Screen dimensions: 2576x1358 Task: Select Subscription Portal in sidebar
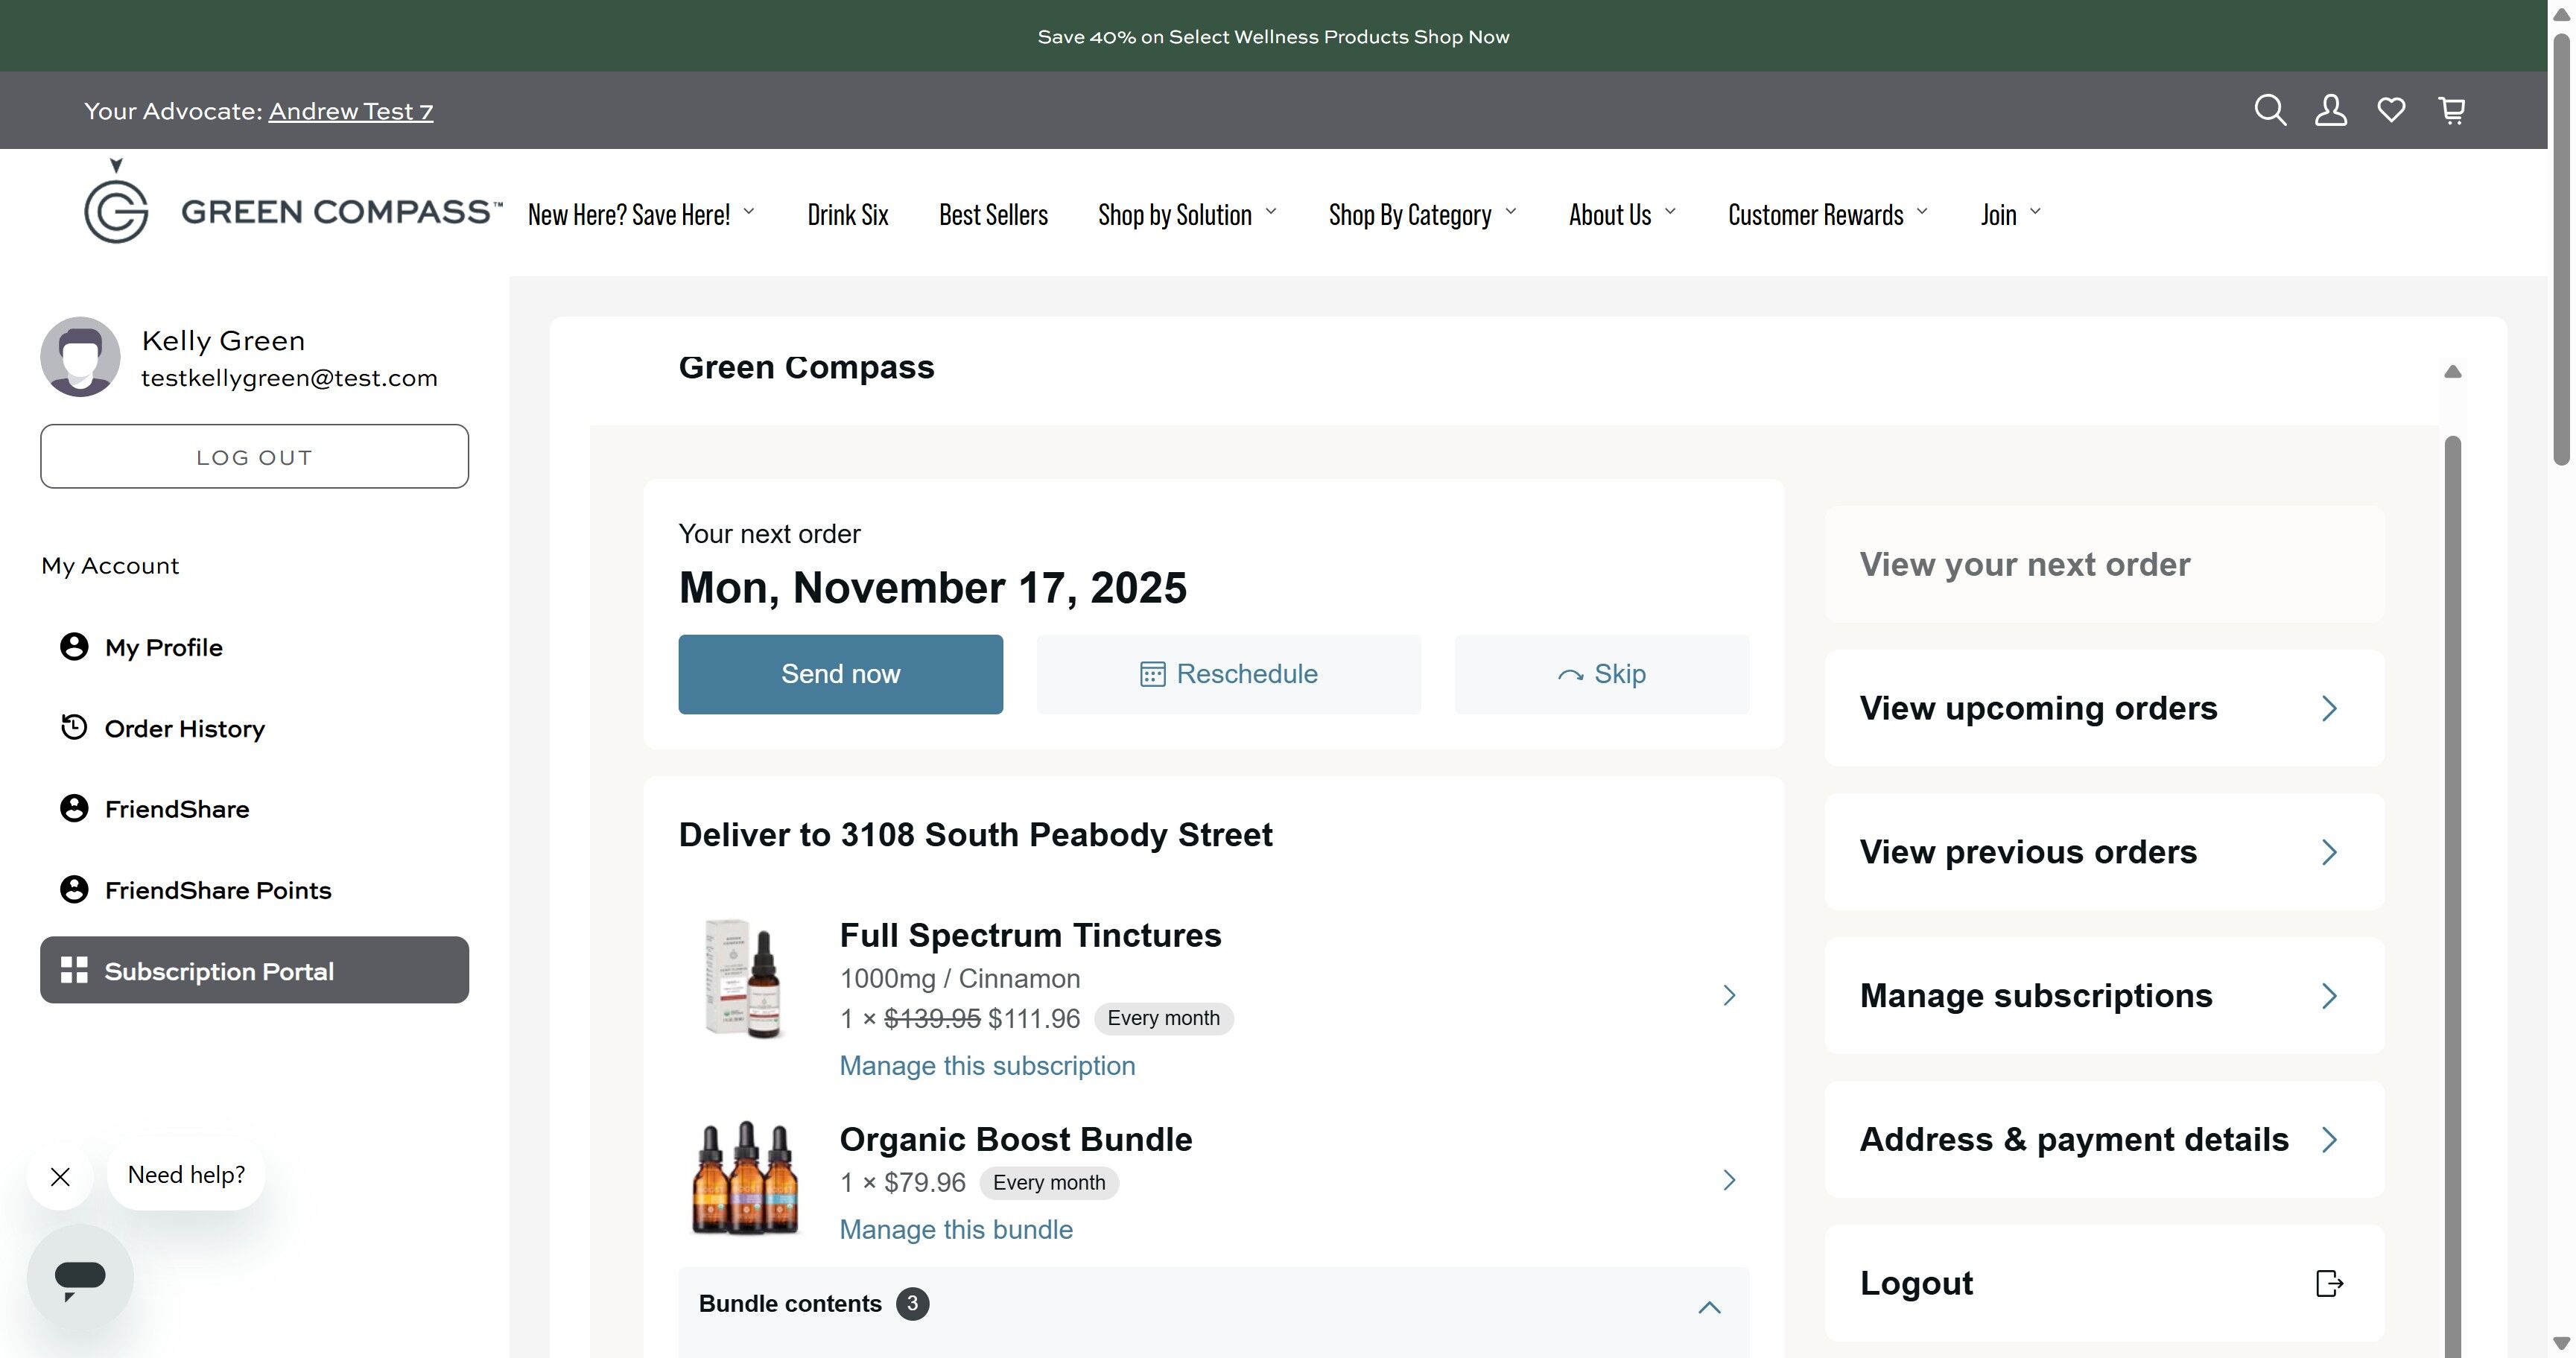pos(254,970)
